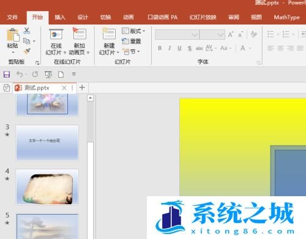
Task: Open the View (视图) tab
Action: tap(256, 17)
